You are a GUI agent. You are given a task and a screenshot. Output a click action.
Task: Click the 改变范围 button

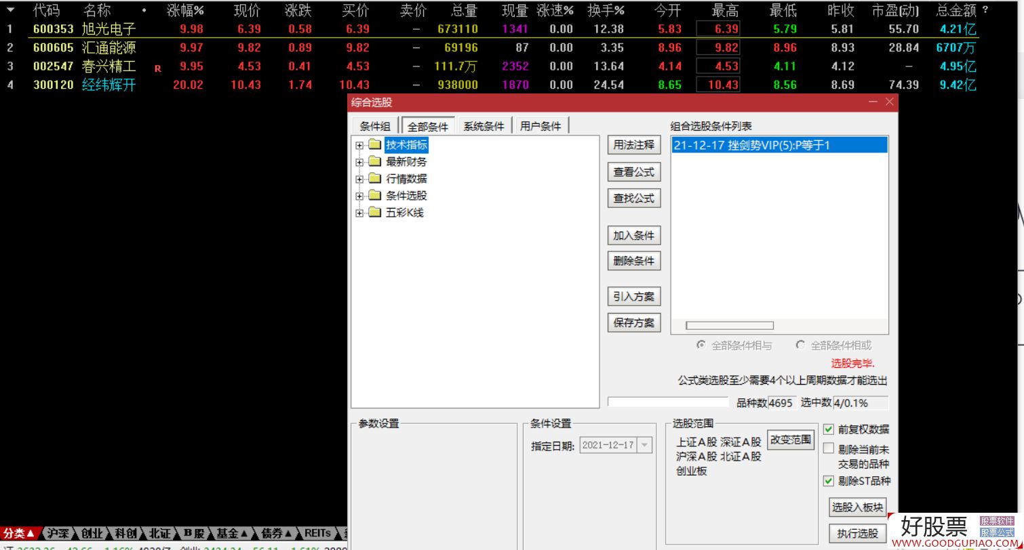(x=791, y=440)
